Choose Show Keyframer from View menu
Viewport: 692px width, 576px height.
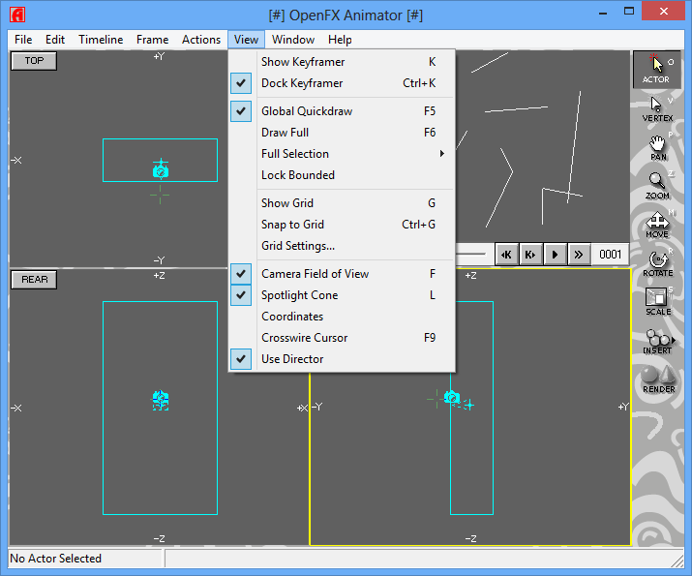coord(342,62)
